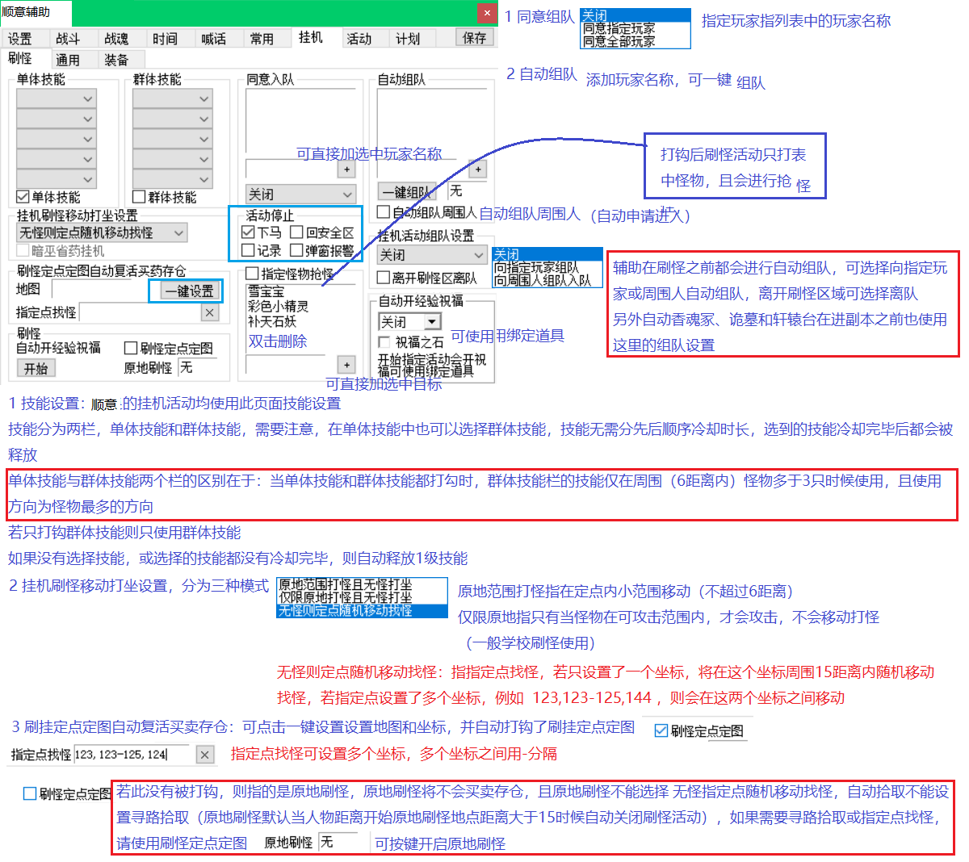Check the 指定怪物抢怪 box

click(x=252, y=274)
